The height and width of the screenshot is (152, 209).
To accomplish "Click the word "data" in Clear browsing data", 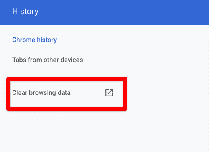I will click(x=64, y=93).
